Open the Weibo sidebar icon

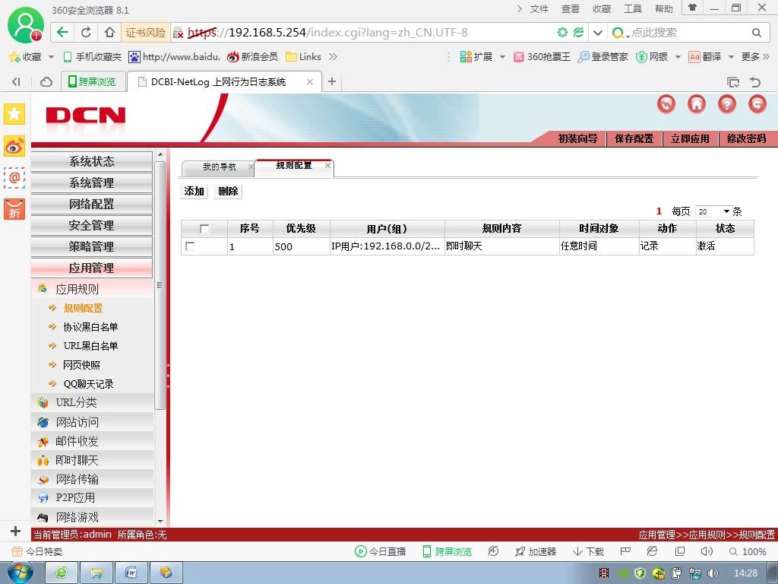tap(14, 146)
